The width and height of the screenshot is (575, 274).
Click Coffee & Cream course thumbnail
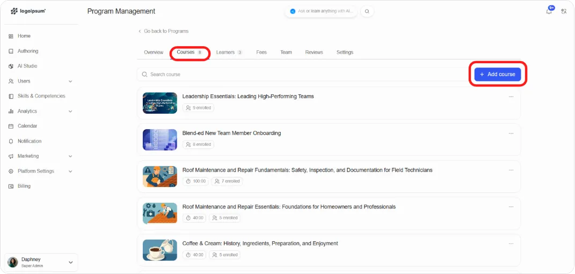click(x=160, y=250)
